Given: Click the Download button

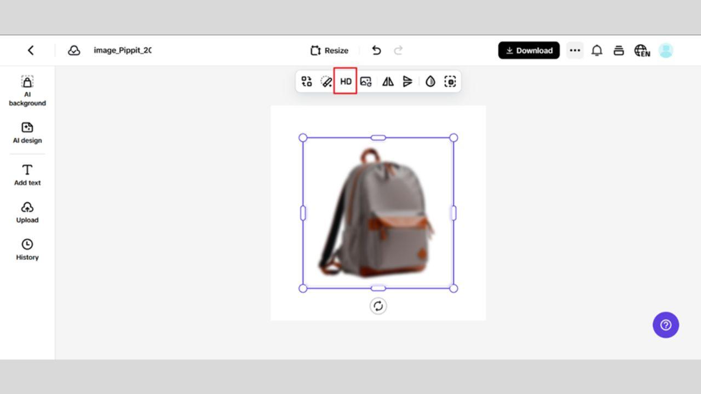Looking at the screenshot, I should coord(528,50).
